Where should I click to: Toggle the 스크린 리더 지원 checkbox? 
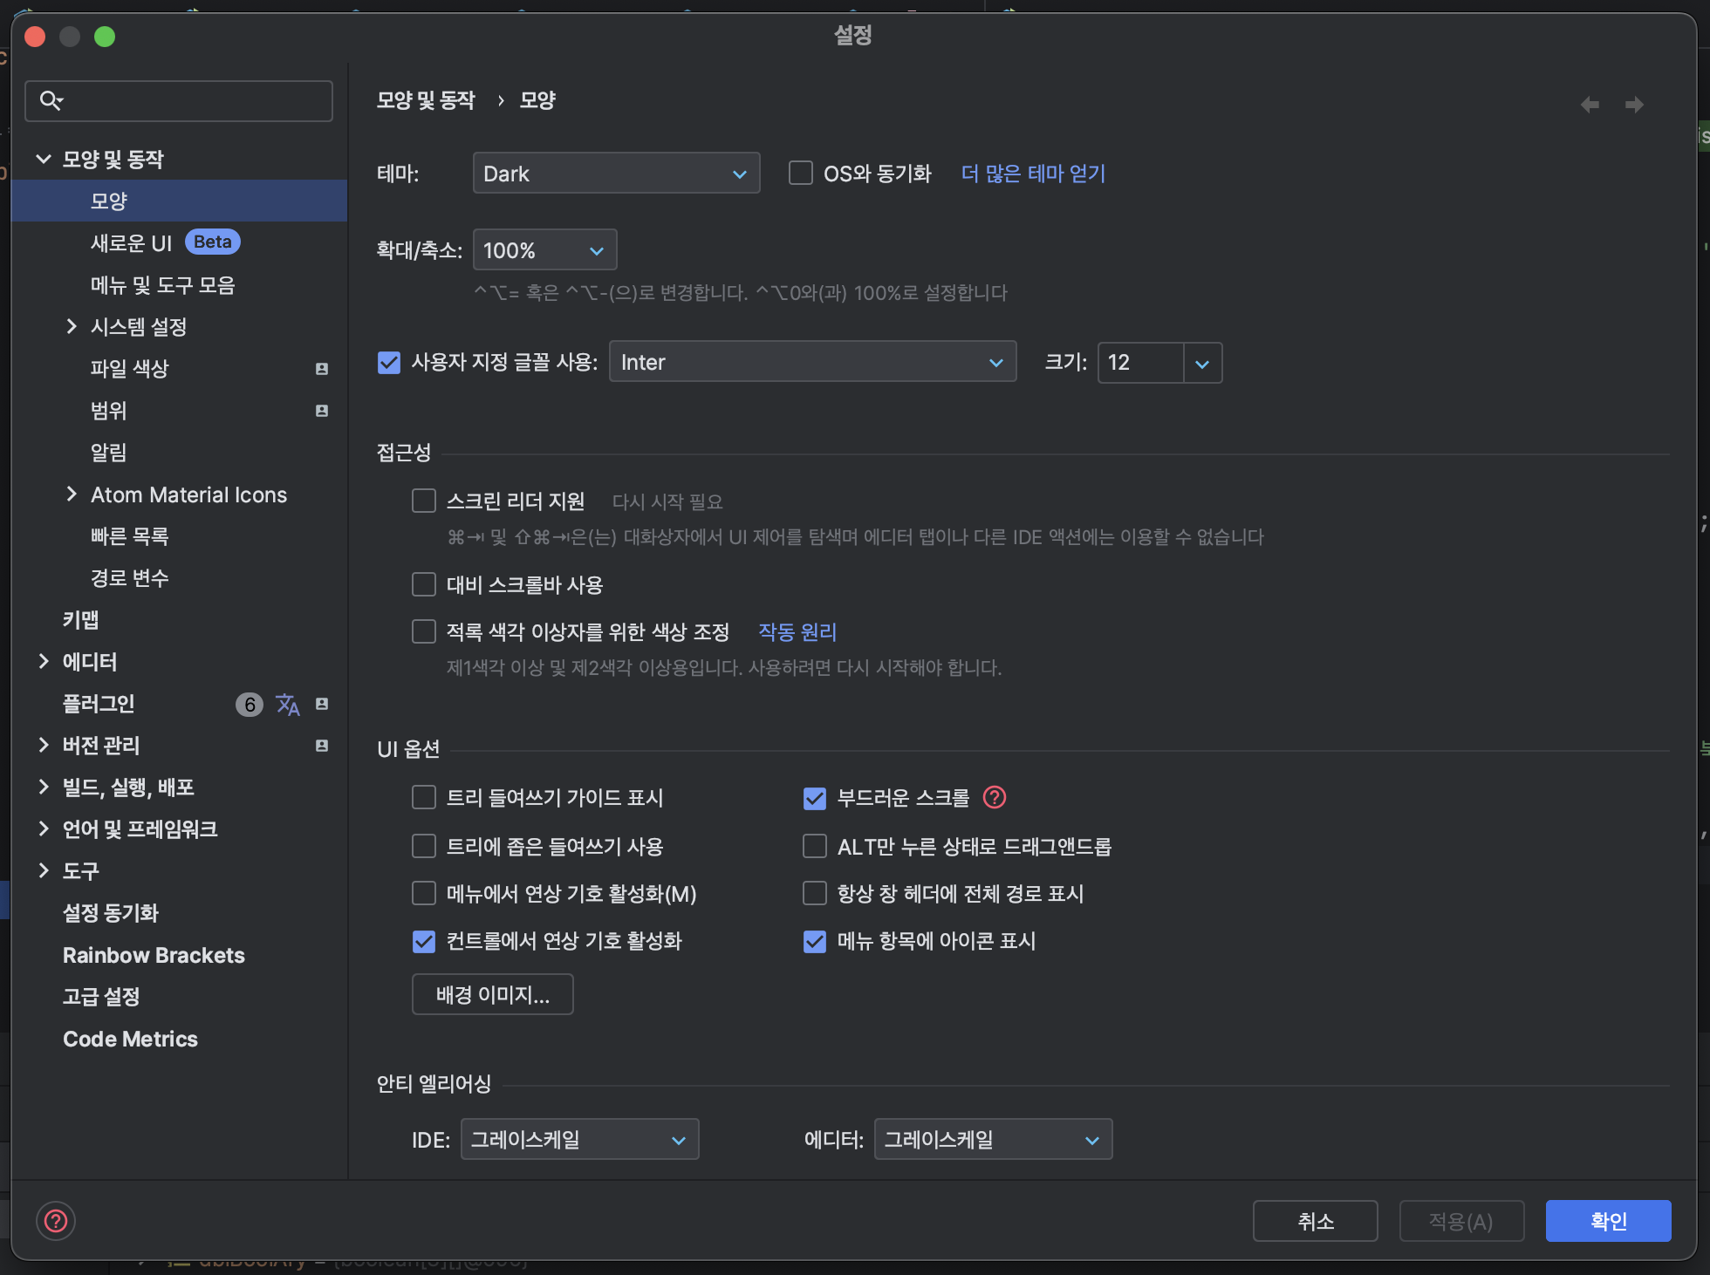tap(424, 501)
